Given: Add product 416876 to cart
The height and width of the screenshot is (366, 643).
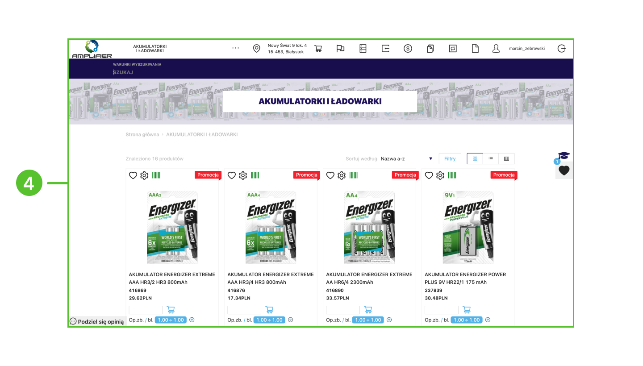Looking at the screenshot, I should tap(269, 309).
